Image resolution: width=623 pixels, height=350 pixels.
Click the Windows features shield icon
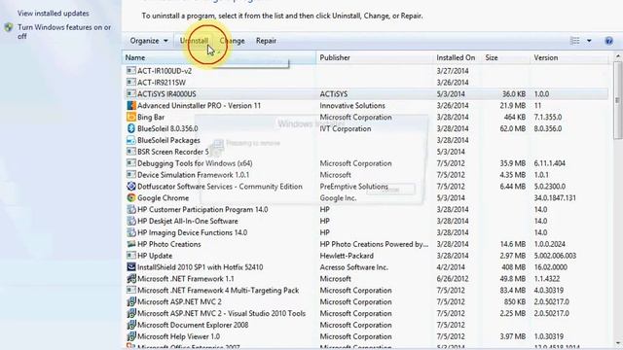9,28
